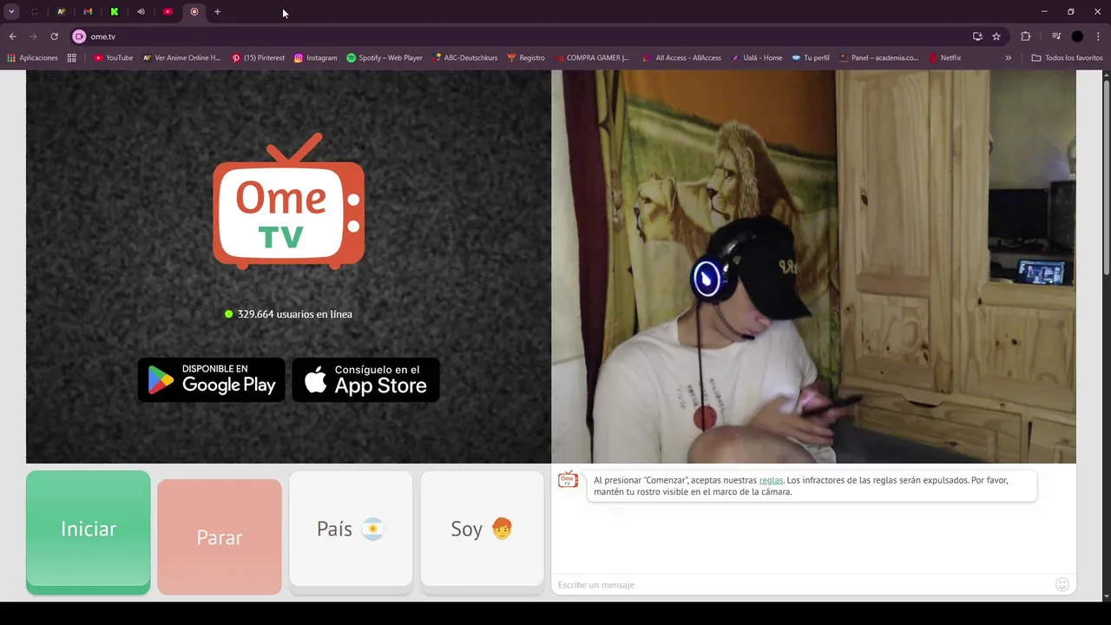
Task: Reload the ome.tv page
Action: coord(54,36)
